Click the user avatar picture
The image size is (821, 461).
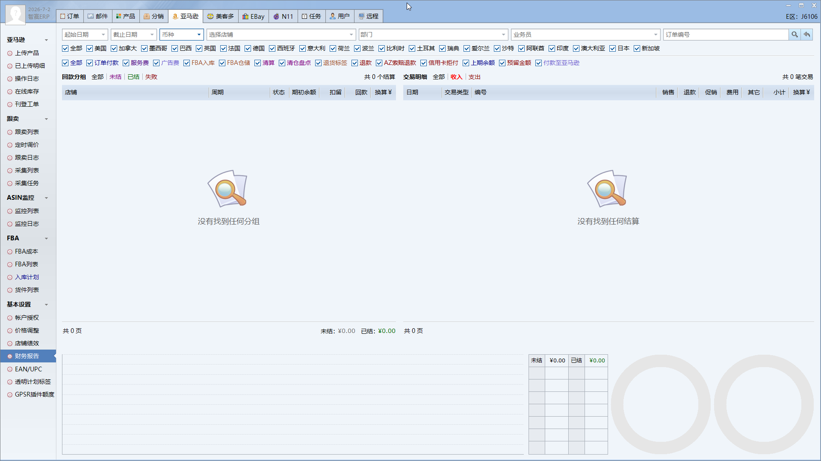point(15,14)
